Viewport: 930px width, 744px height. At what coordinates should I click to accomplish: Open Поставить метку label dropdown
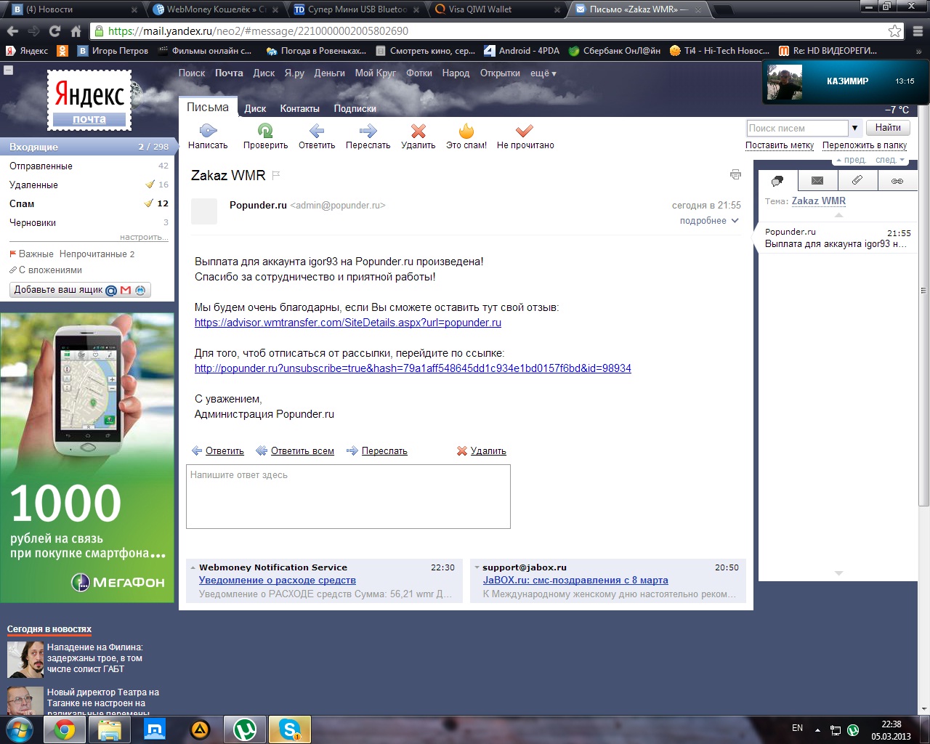780,145
